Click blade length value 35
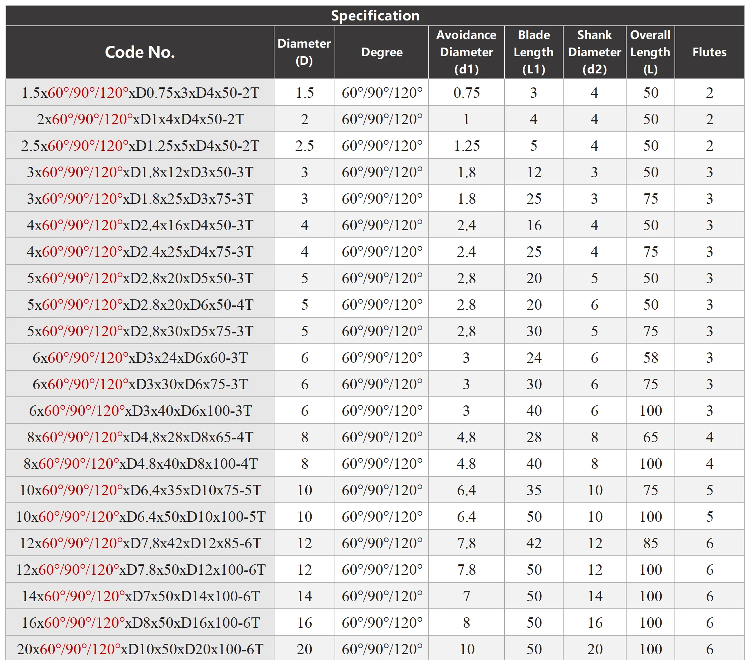This screenshot has width=750, height=665. [x=534, y=490]
